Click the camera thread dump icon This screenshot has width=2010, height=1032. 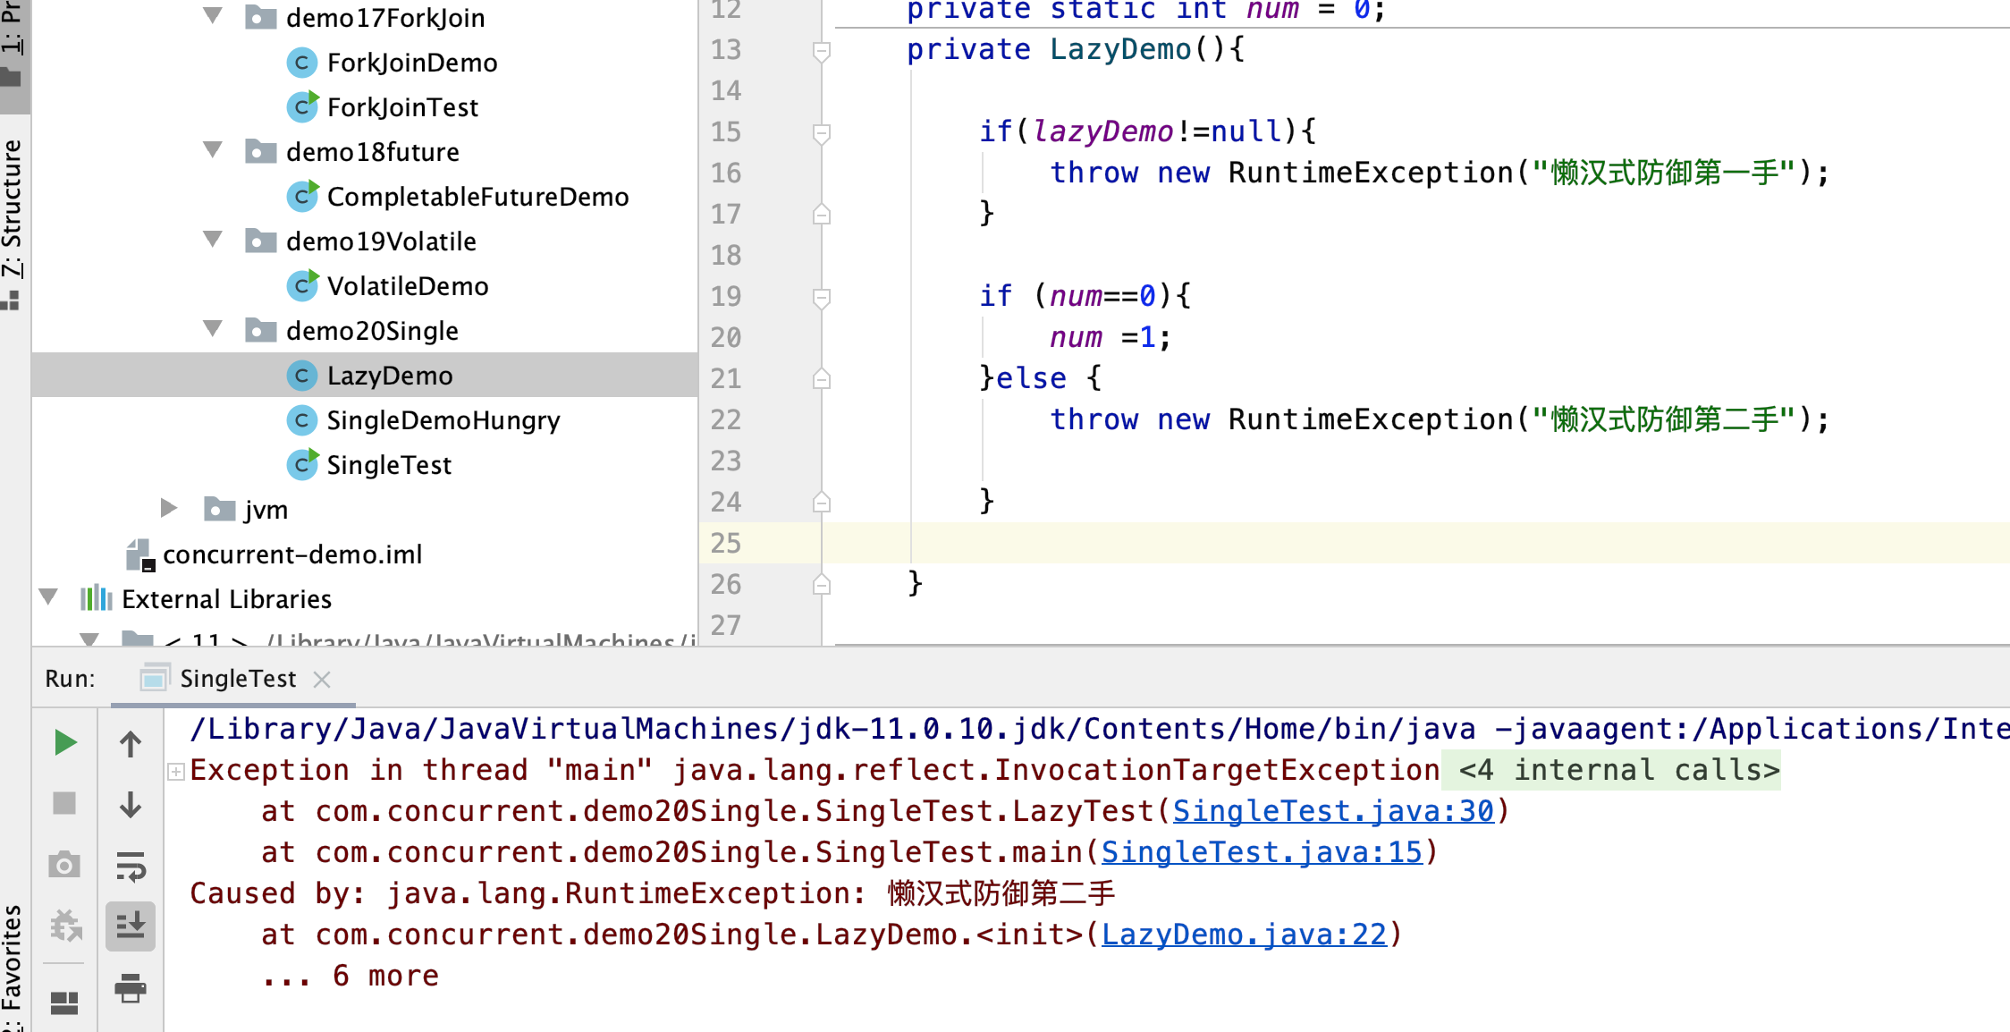tap(64, 865)
